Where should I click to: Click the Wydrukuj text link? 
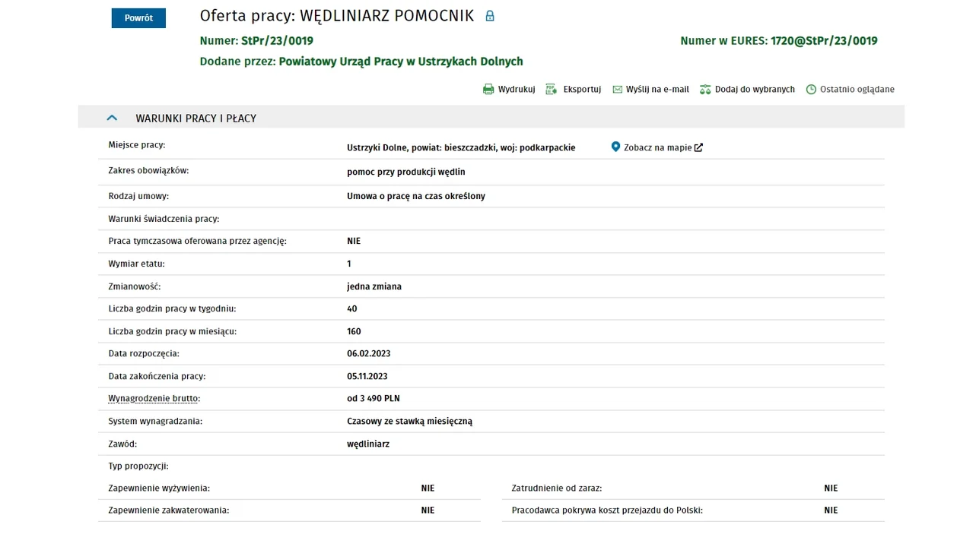[x=517, y=90]
